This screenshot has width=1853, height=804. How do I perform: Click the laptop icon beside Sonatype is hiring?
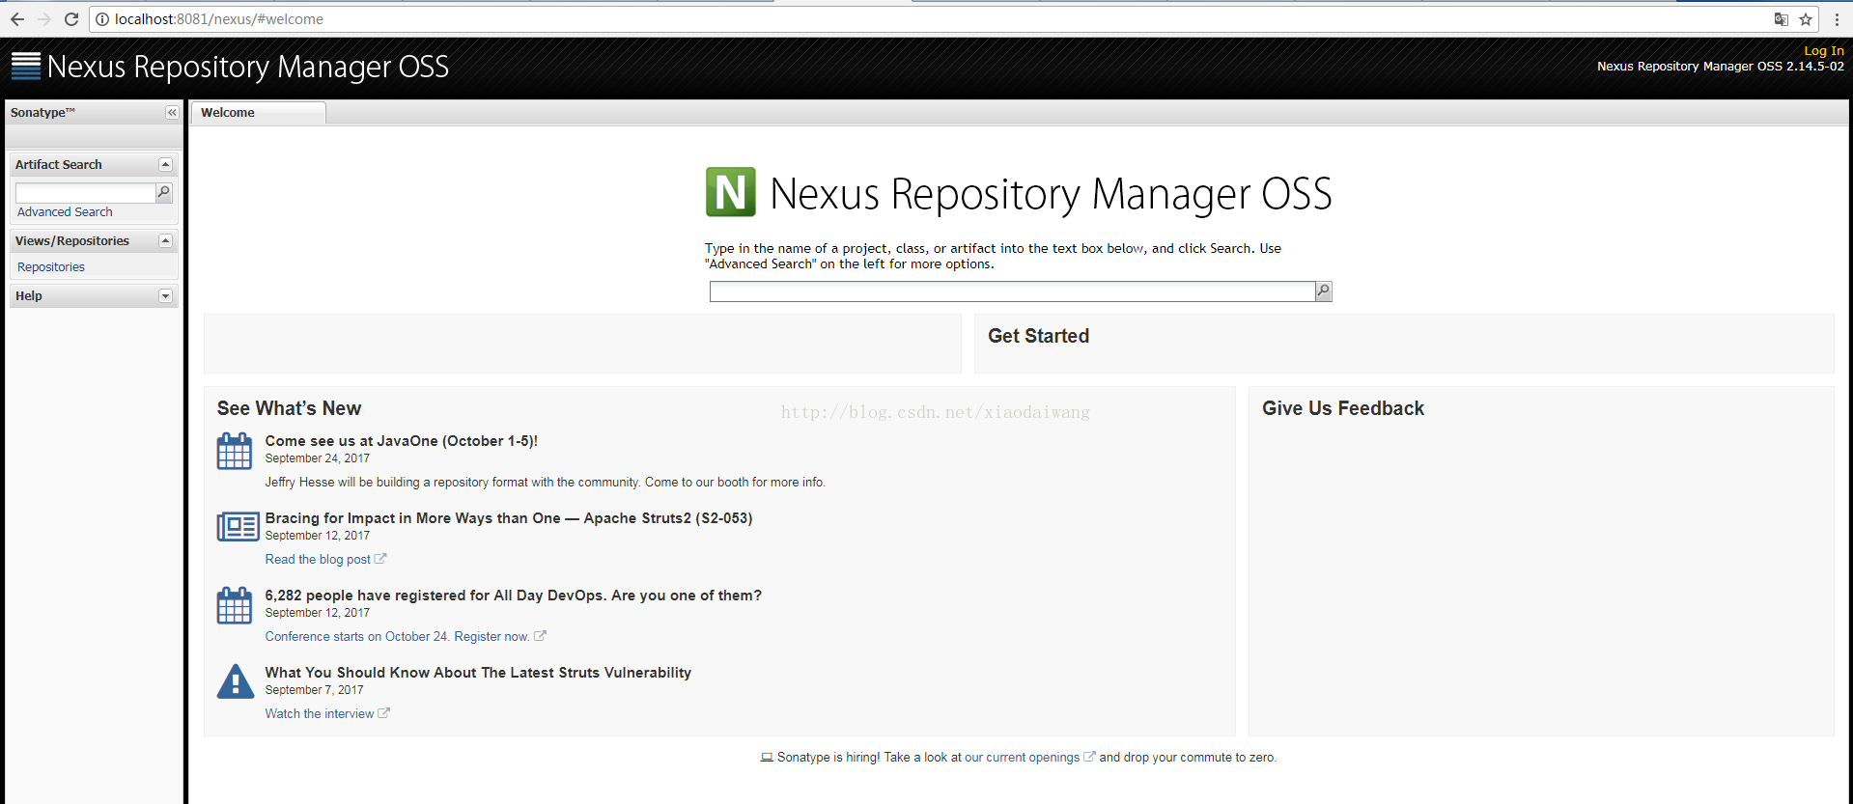767,758
